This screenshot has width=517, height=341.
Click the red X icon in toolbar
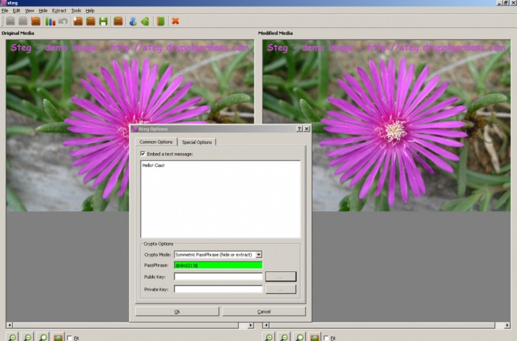pos(175,21)
